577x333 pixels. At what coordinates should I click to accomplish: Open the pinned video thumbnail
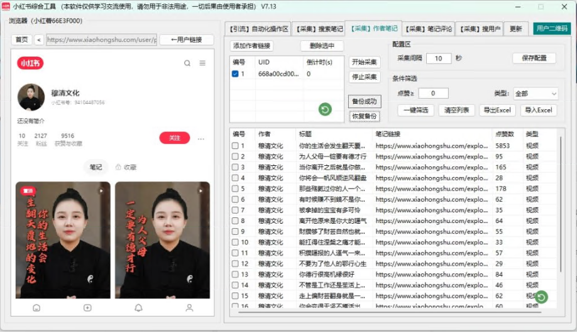pos(63,240)
